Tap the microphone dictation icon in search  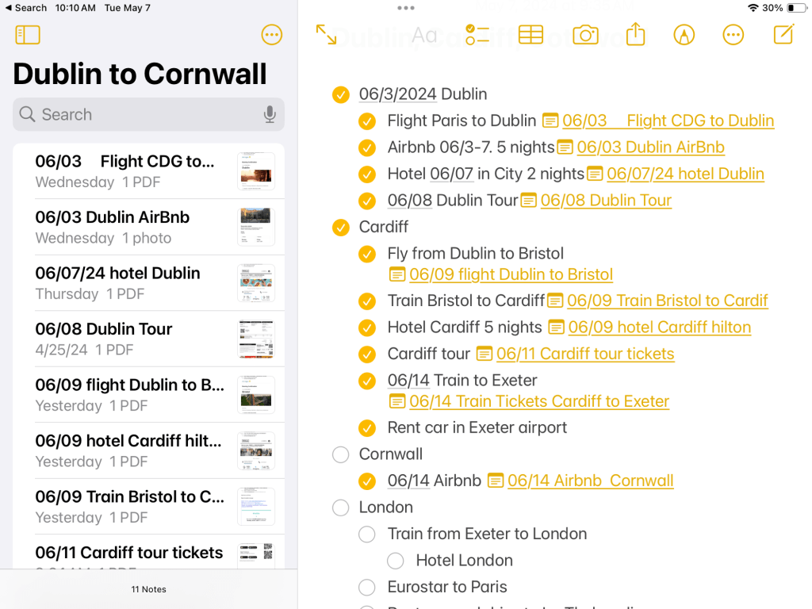(x=270, y=115)
